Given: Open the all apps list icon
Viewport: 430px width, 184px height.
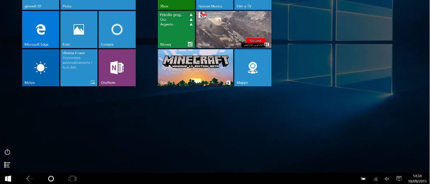Looking at the screenshot, I should (7, 165).
